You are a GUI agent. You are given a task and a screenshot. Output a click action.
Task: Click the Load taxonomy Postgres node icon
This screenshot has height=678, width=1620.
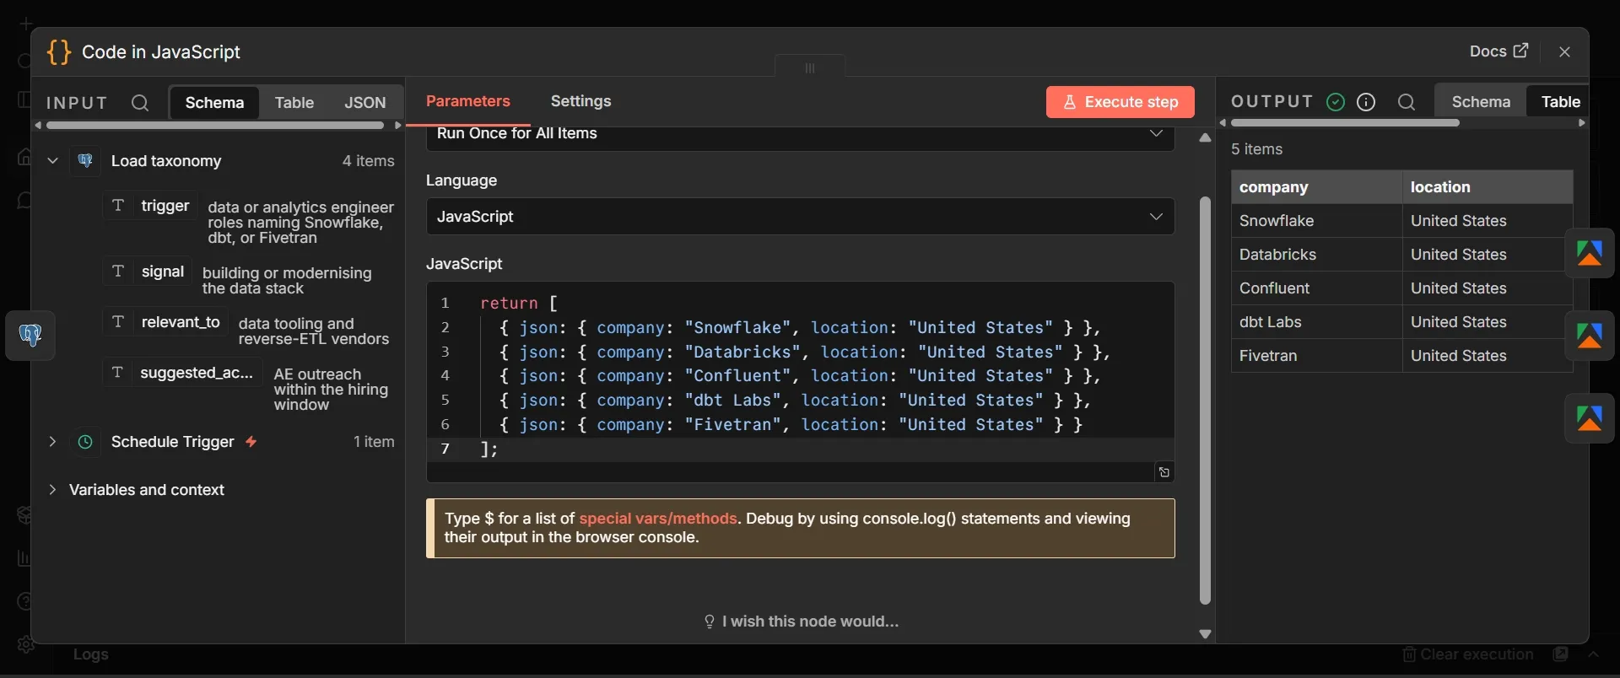[85, 160]
